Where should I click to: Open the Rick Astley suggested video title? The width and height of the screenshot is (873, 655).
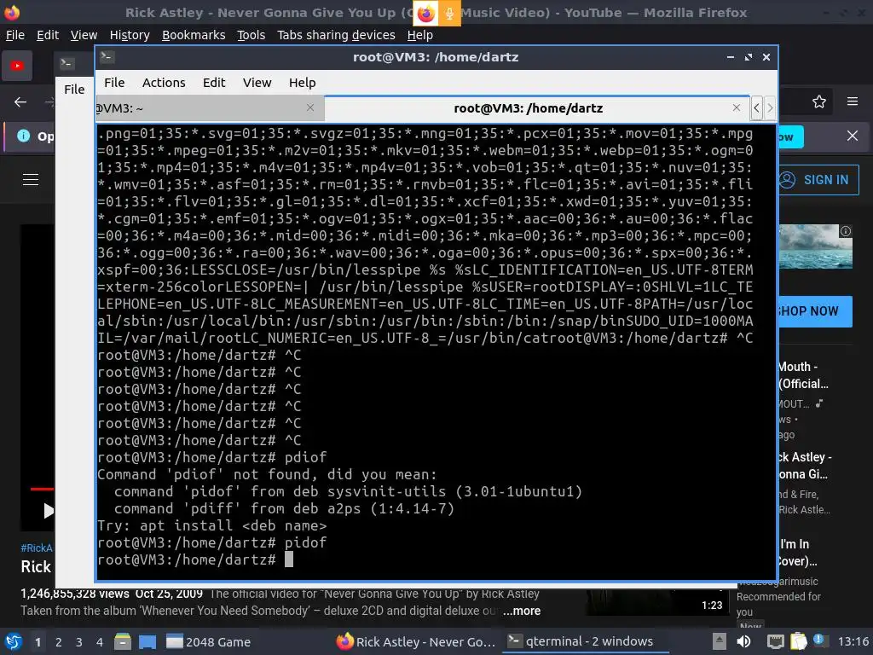pos(803,466)
